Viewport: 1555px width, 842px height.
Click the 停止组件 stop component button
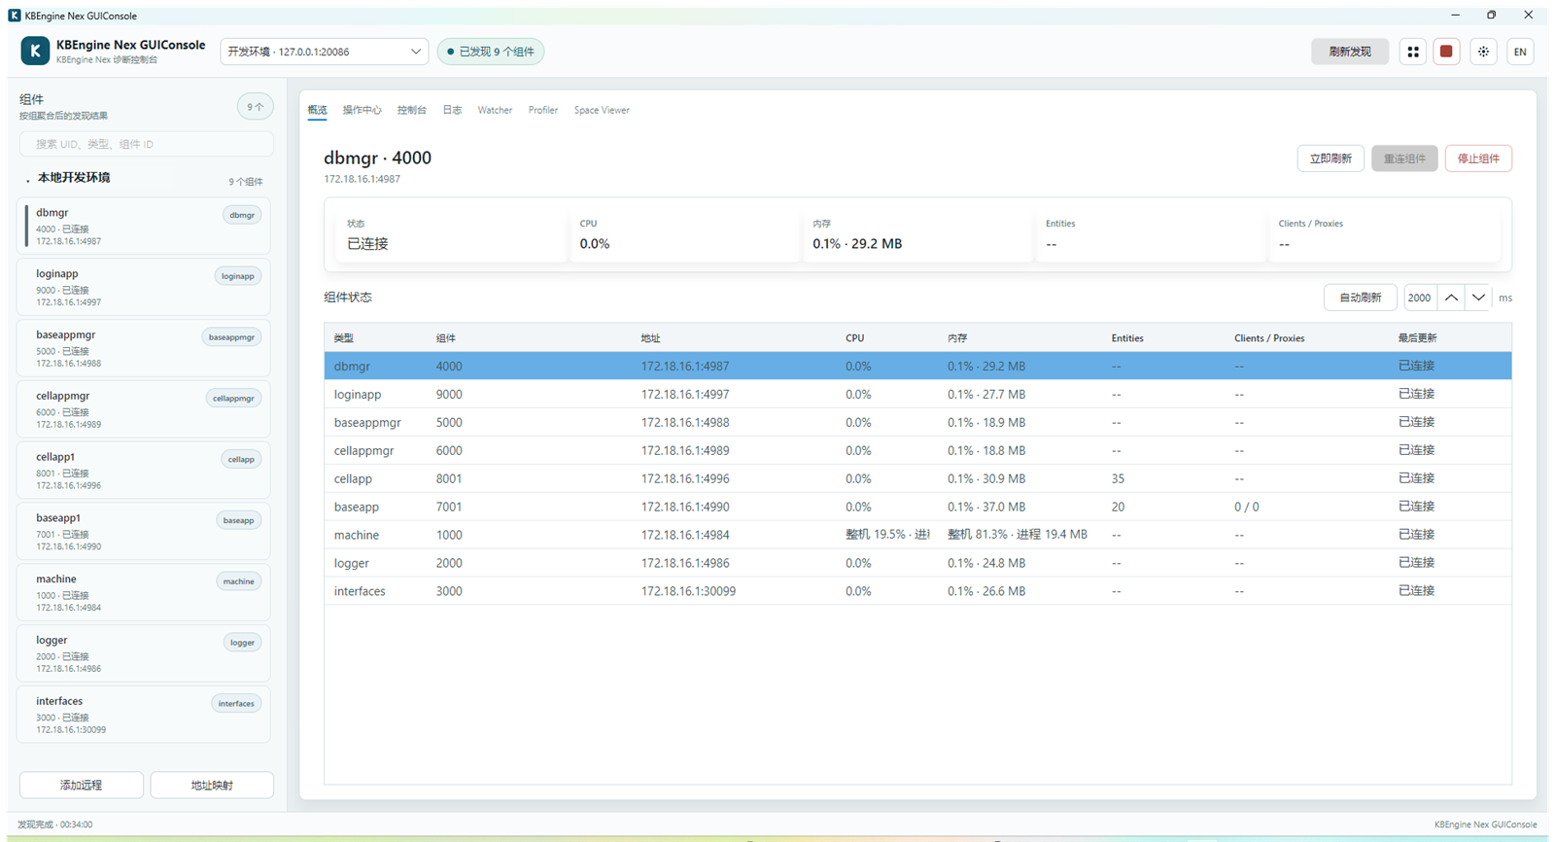click(x=1478, y=158)
